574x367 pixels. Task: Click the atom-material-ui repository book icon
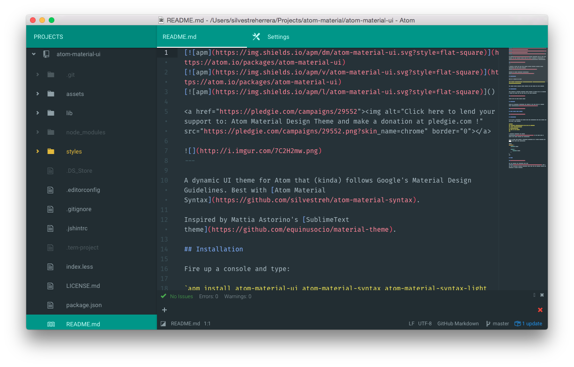46,54
